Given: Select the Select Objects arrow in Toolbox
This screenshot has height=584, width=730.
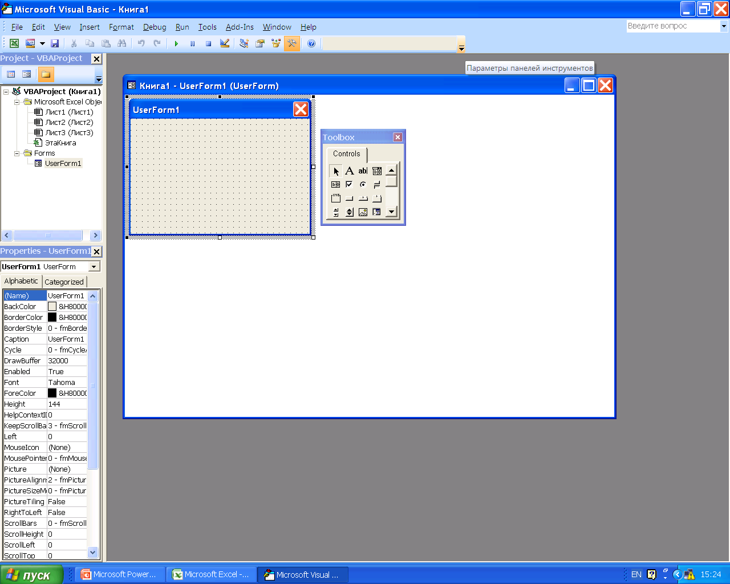Looking at the screenshot, I should [336, 171].
